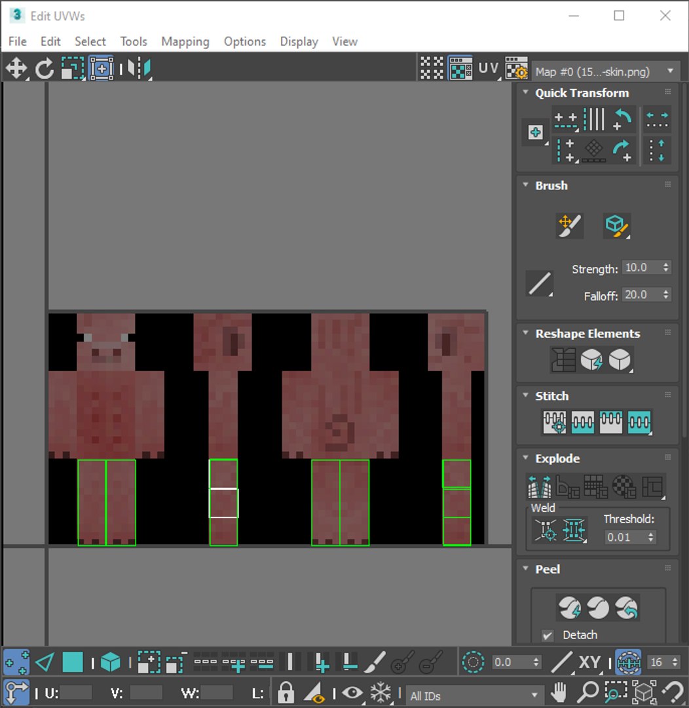
Task: Click Weld Selected Subobject icon
Action: pyautogui.click(x=574, y=530)
